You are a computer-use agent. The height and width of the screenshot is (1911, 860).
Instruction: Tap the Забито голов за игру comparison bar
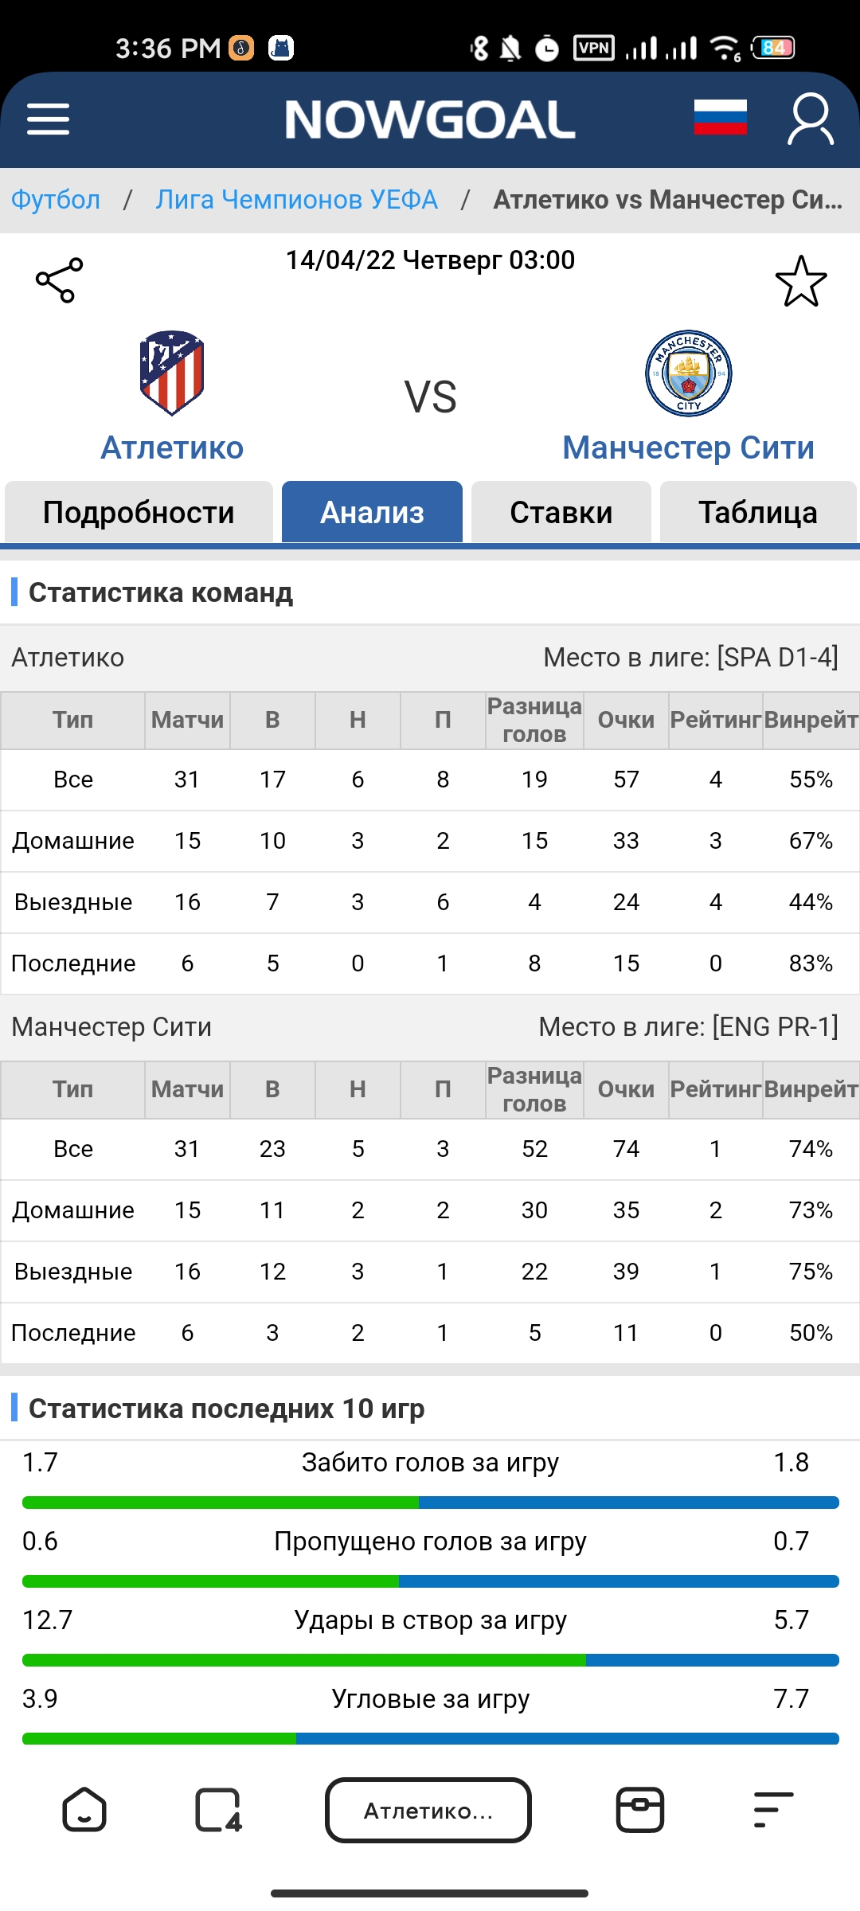pos(431,1503)
